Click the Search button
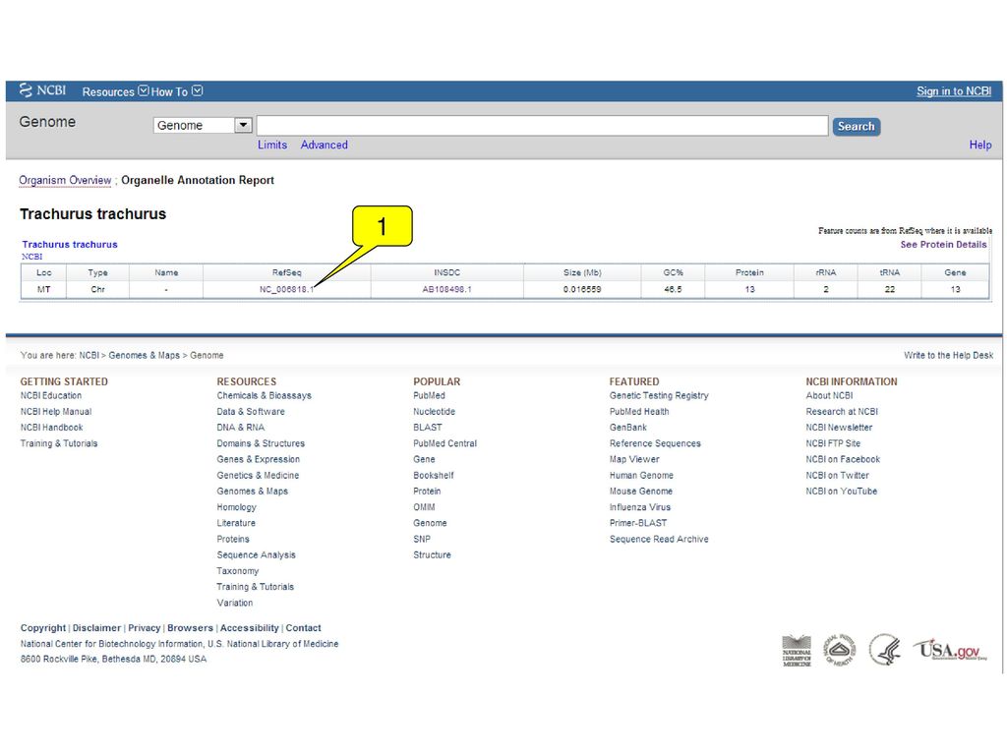The height and width of the screenshot is (755, 1007). pos(857,127)
